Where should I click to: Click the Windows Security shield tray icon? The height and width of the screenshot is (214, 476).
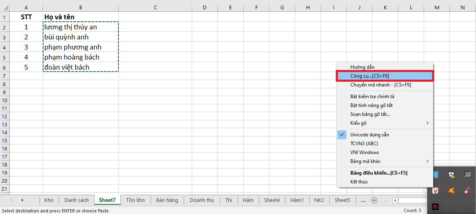452,175
